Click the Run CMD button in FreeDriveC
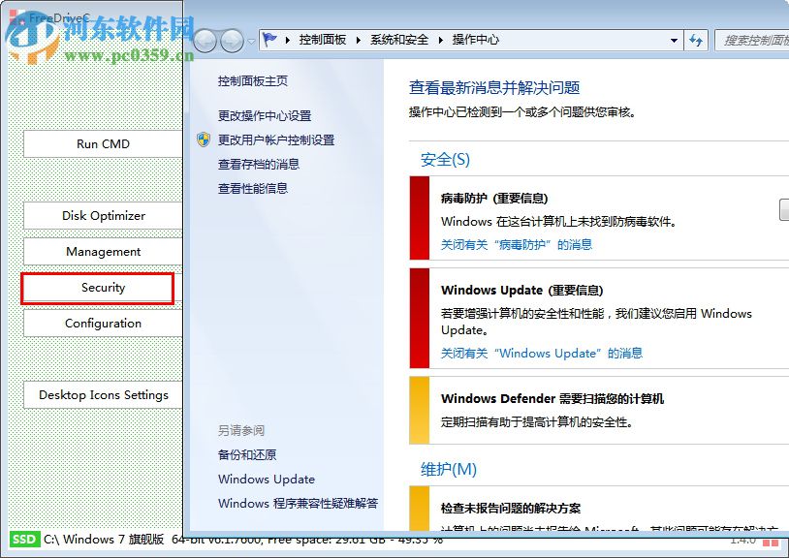This screenshot has width=789, height=558. click(x=103, y=143)
